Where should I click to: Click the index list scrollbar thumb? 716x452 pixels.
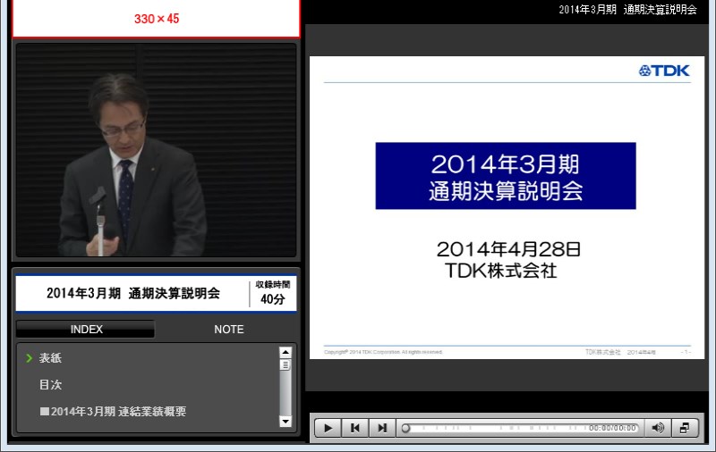pos(286,365)
